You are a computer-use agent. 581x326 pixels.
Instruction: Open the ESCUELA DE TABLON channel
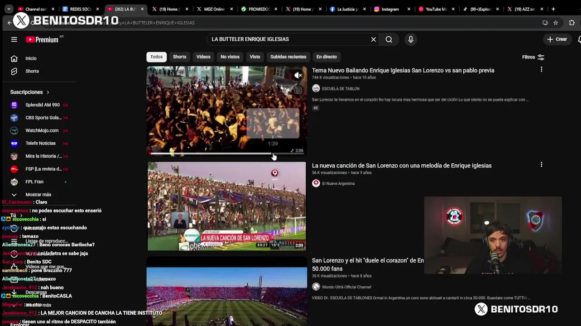[x=341, y=89]
